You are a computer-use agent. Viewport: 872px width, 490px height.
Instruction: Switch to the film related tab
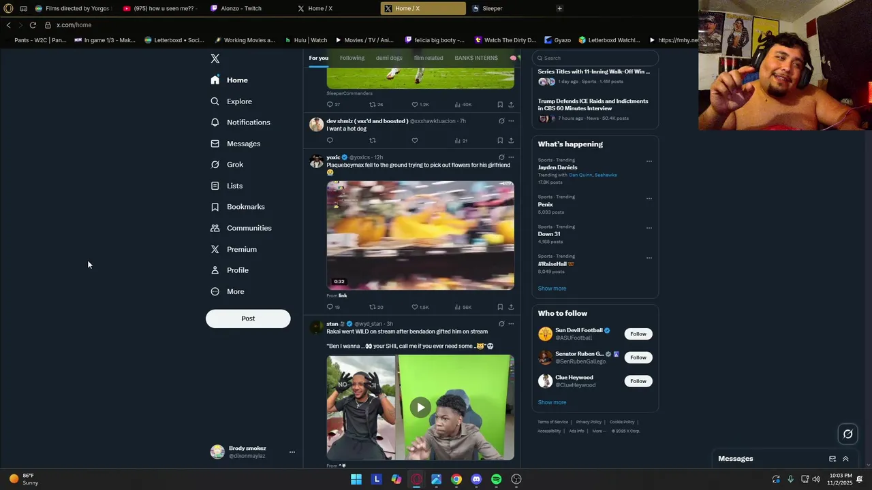429,58
